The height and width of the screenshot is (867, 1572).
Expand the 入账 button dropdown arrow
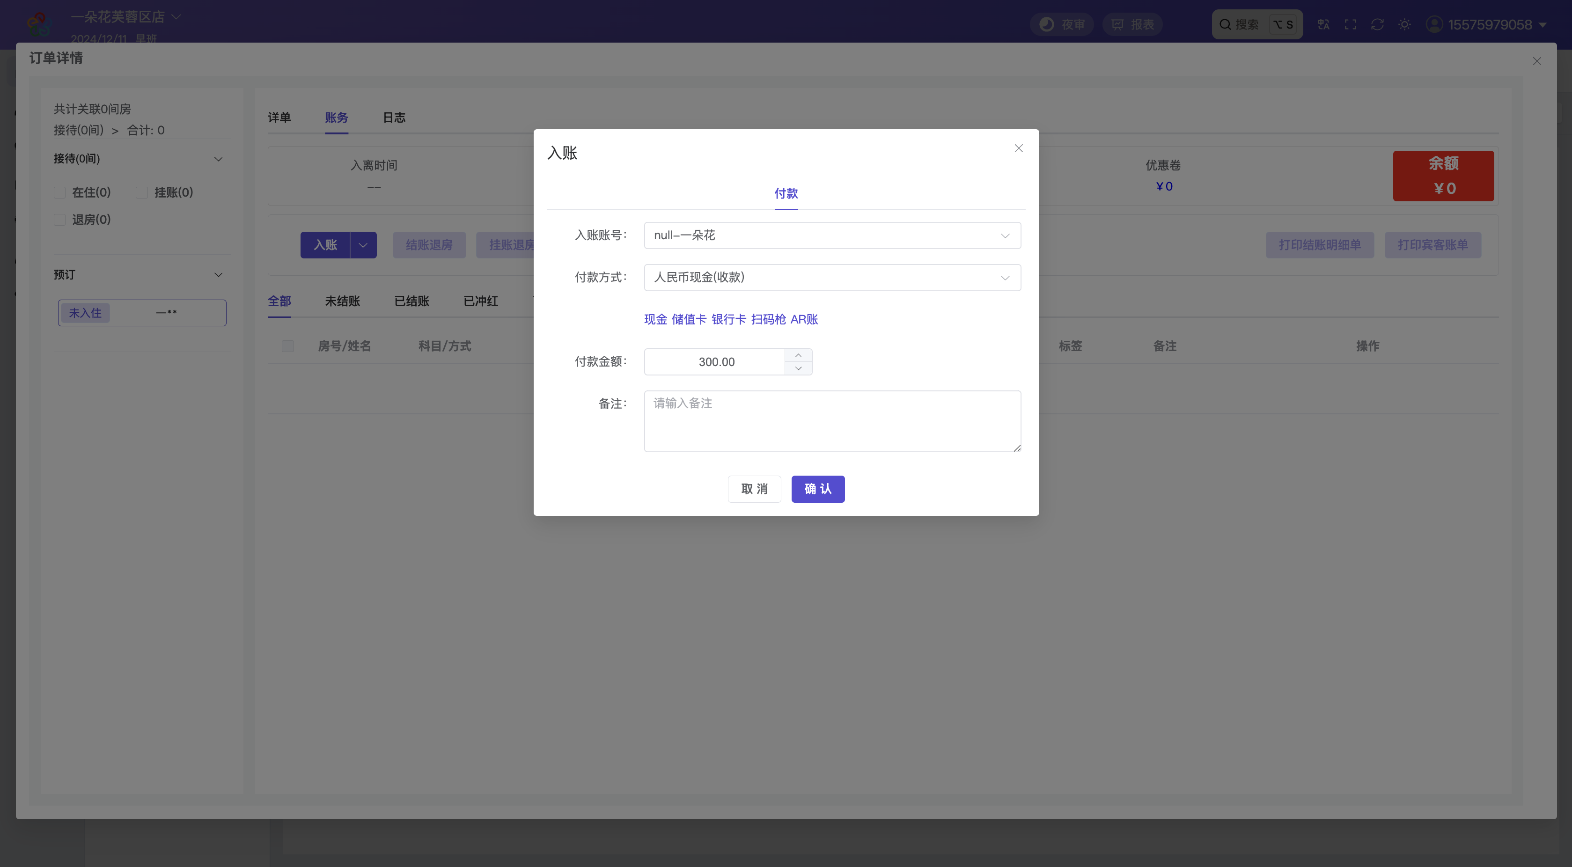click(x=363, y=245)
